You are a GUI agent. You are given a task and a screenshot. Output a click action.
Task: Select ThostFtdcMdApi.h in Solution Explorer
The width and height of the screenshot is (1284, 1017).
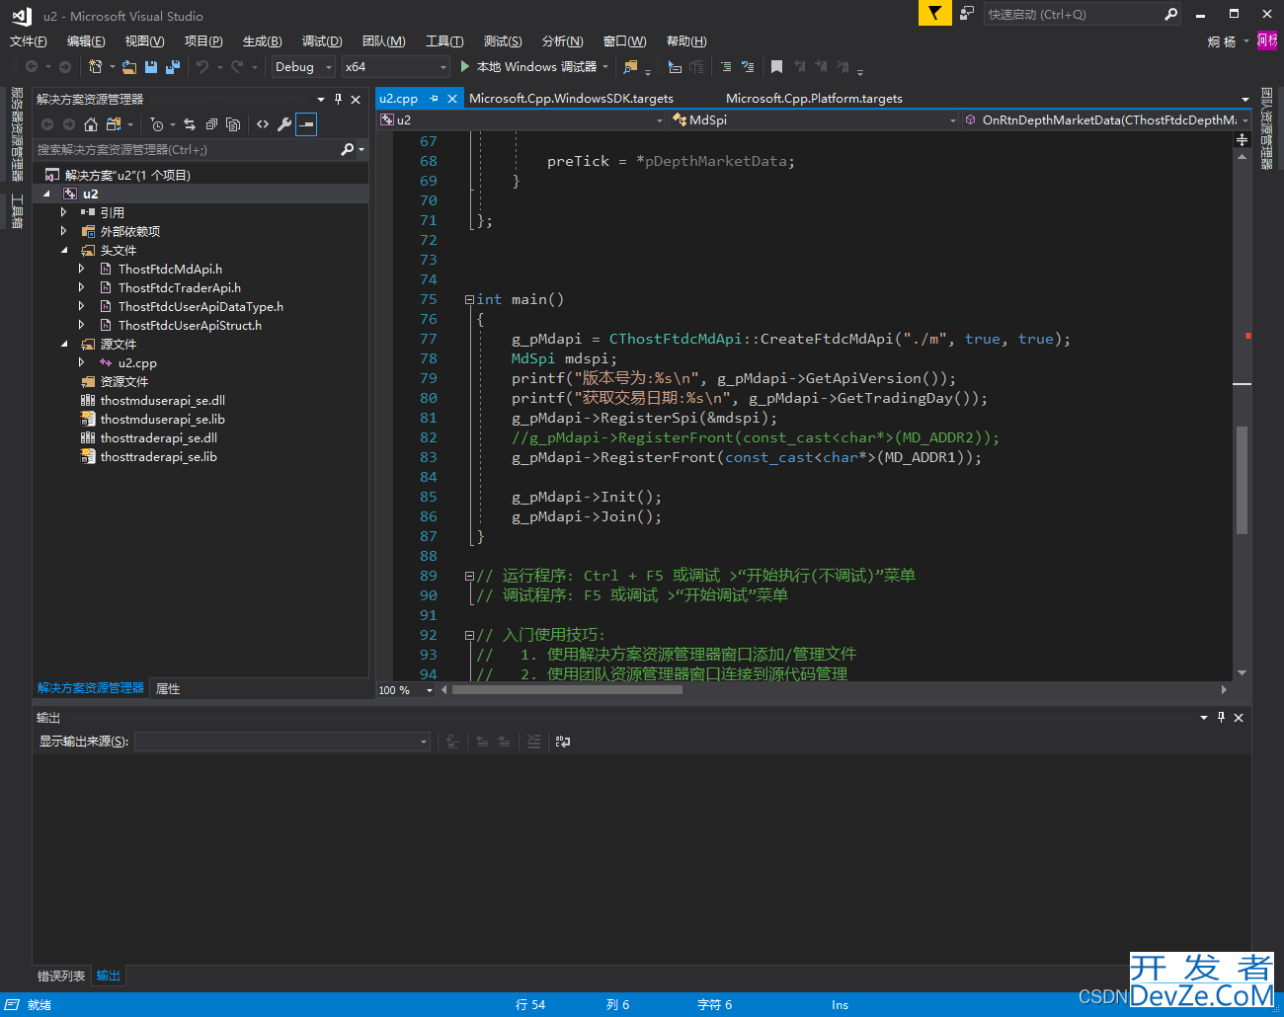point(170,269)
